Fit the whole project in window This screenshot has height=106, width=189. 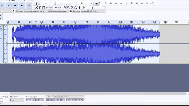(76, 7)
